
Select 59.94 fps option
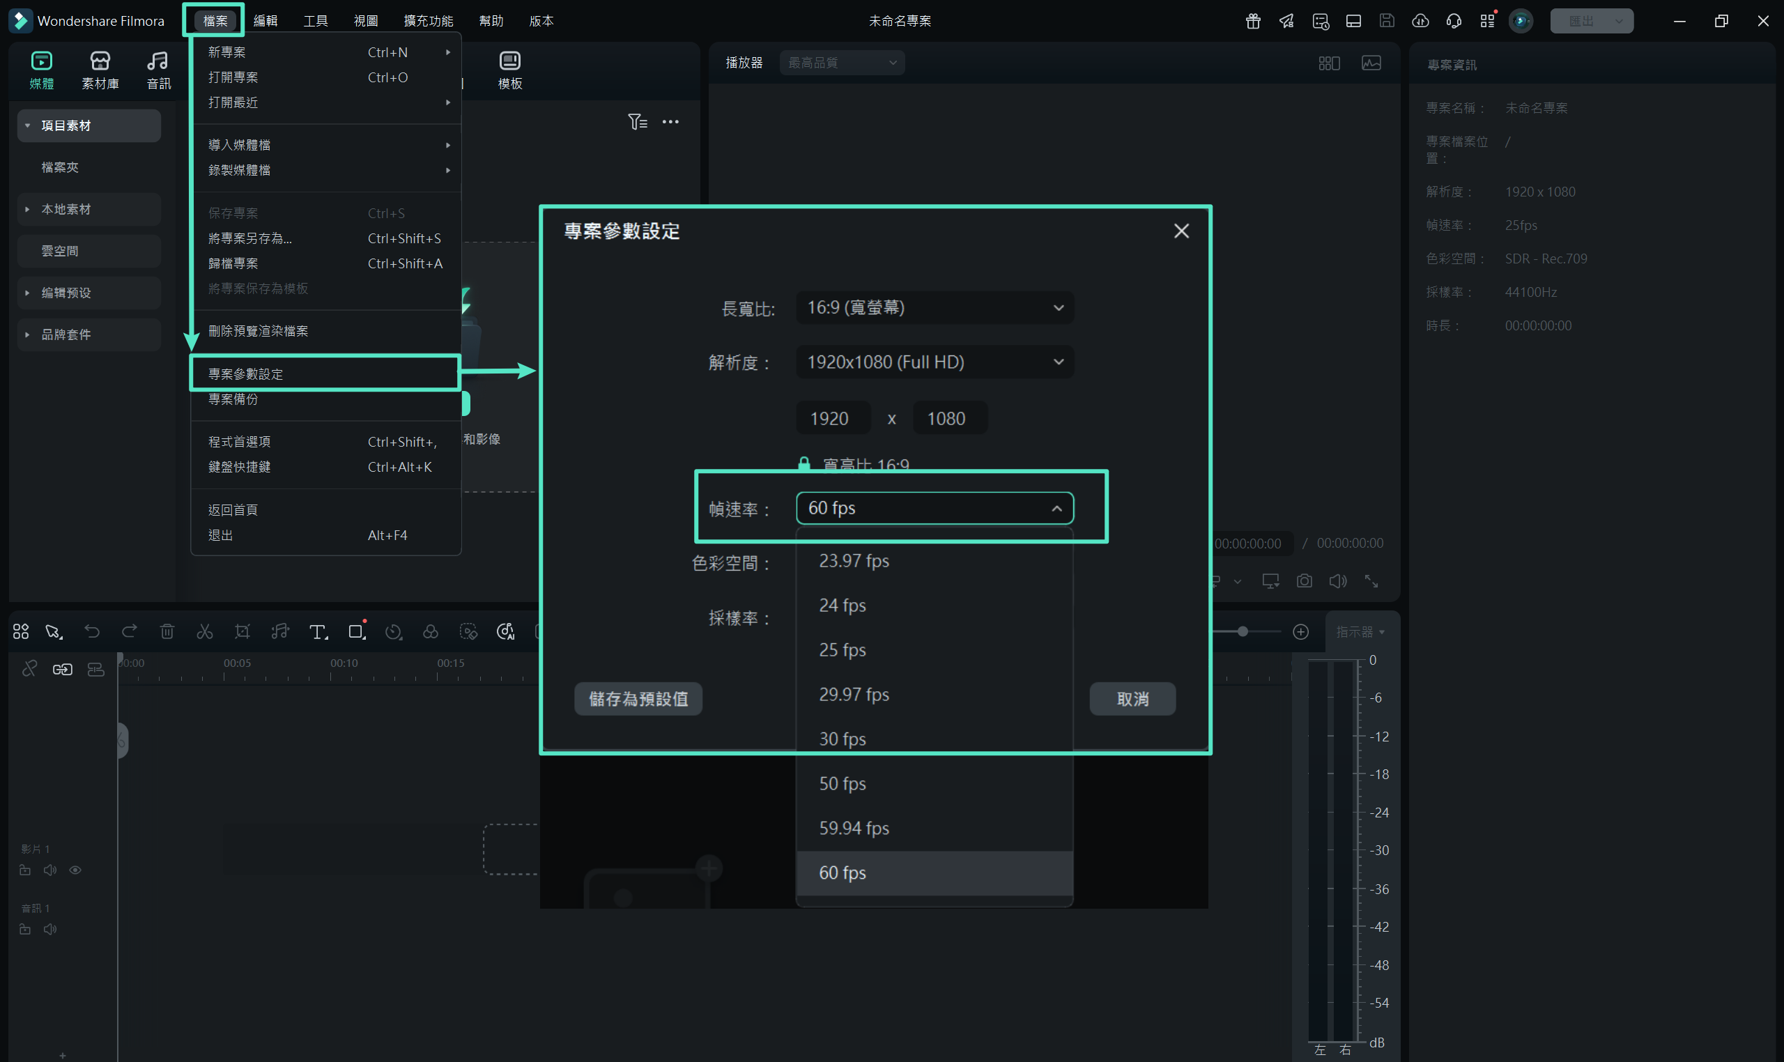[934, 829]
